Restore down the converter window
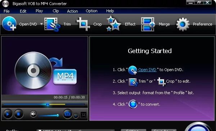The height and width of the screenshot is (131, 216). 199,3
